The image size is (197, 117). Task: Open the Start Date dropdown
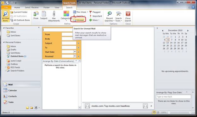click(75, 52)
